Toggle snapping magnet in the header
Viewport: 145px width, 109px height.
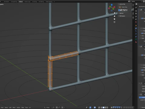(x=57, y=107)
